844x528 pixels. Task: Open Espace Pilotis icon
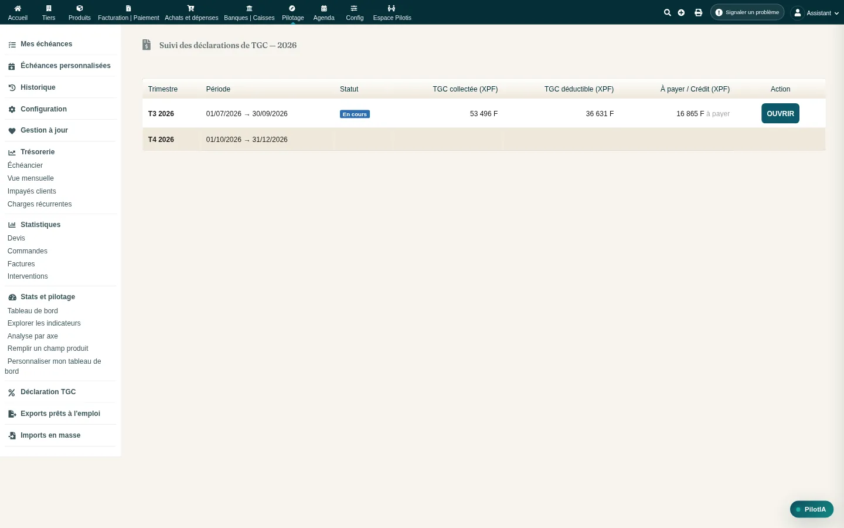coord(392,8)
